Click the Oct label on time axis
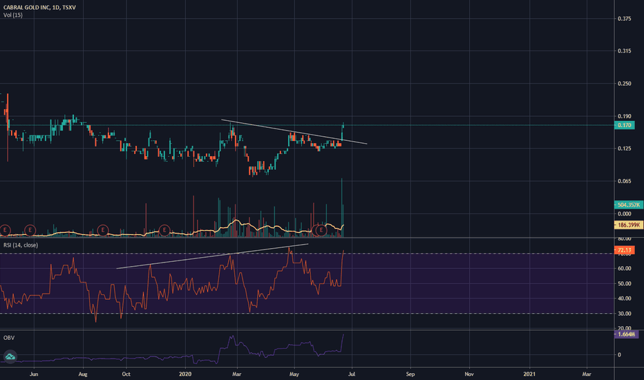644x380 pixels. point(126,374)
